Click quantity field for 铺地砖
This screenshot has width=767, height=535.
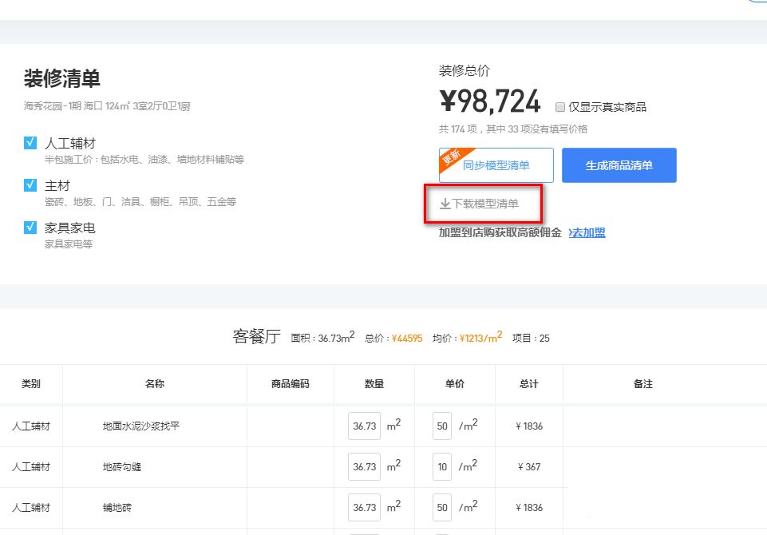tap(365, 507)
